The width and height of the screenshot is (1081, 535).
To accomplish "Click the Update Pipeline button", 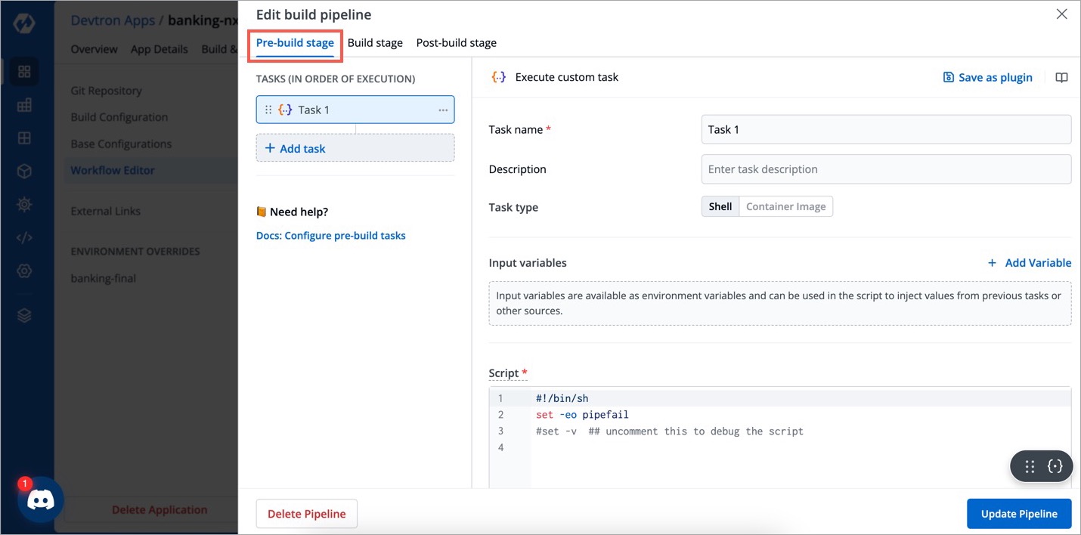I will click(x=1018, y=514).
